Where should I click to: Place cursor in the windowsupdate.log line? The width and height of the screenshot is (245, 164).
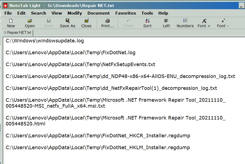[45, 41]
